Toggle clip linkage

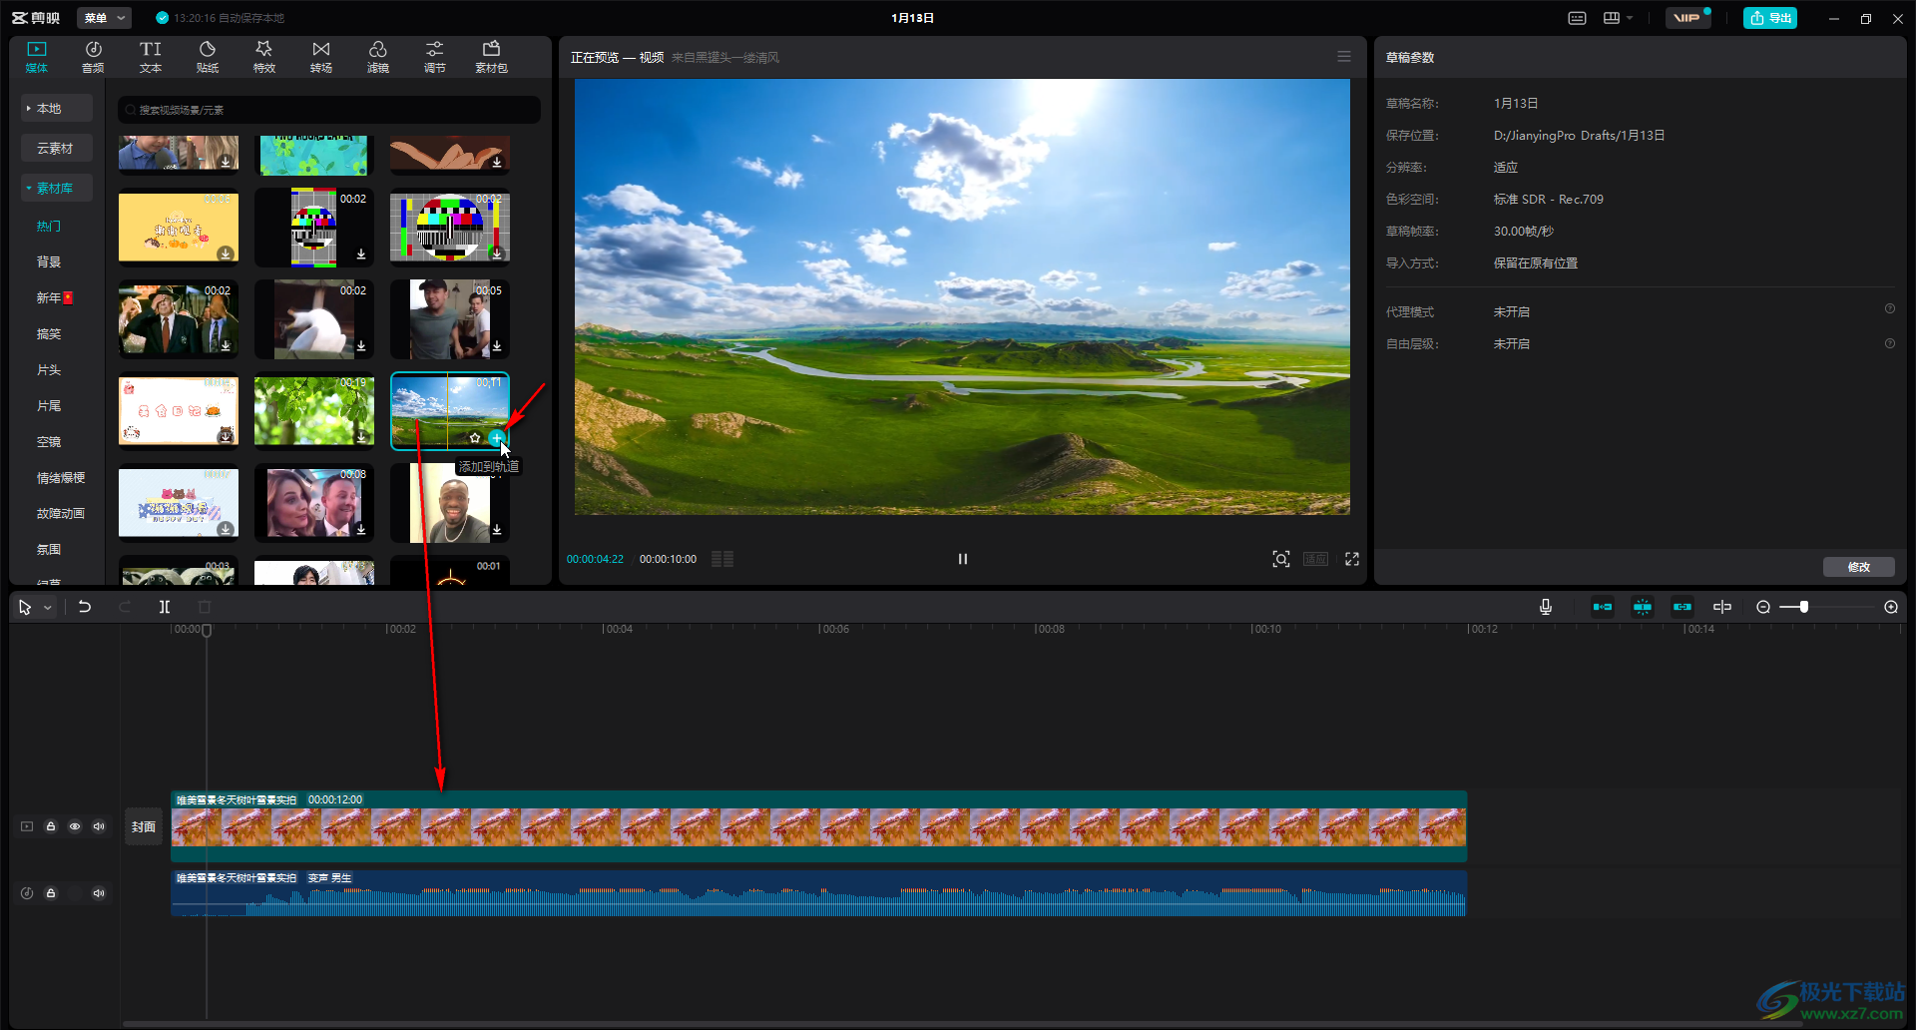(1682, 607)
